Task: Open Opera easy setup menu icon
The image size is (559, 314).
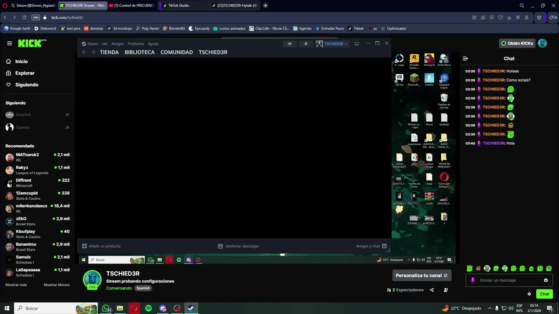Action: click(518, 17)
